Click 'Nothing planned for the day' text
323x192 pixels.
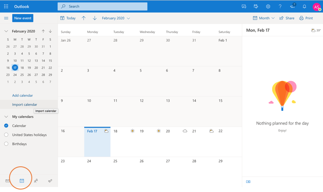coord(282,123)
